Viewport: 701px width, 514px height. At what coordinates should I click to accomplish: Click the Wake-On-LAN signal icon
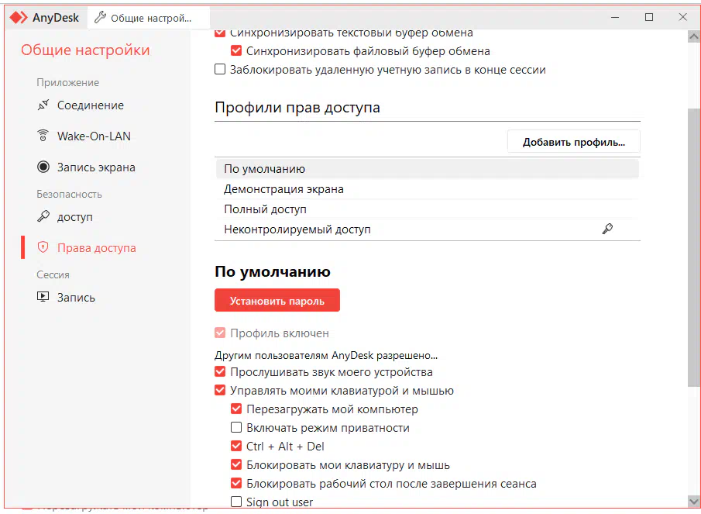[43, 136]
